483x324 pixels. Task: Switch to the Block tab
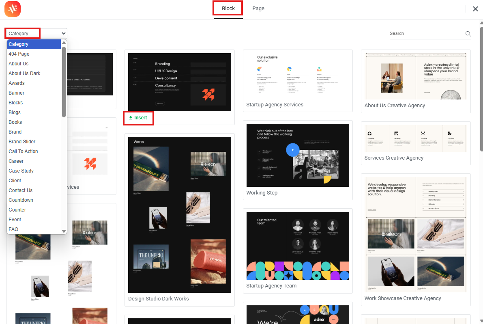228,9
